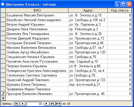Maximize the Школьники 8 класса window
Screen dimensions: 134x107
coord(124,4)
